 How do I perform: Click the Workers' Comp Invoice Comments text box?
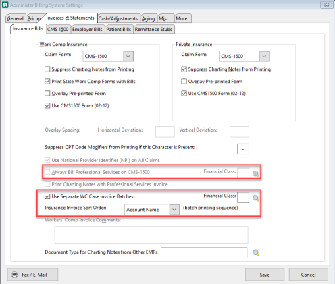click(x=151, y=235)
